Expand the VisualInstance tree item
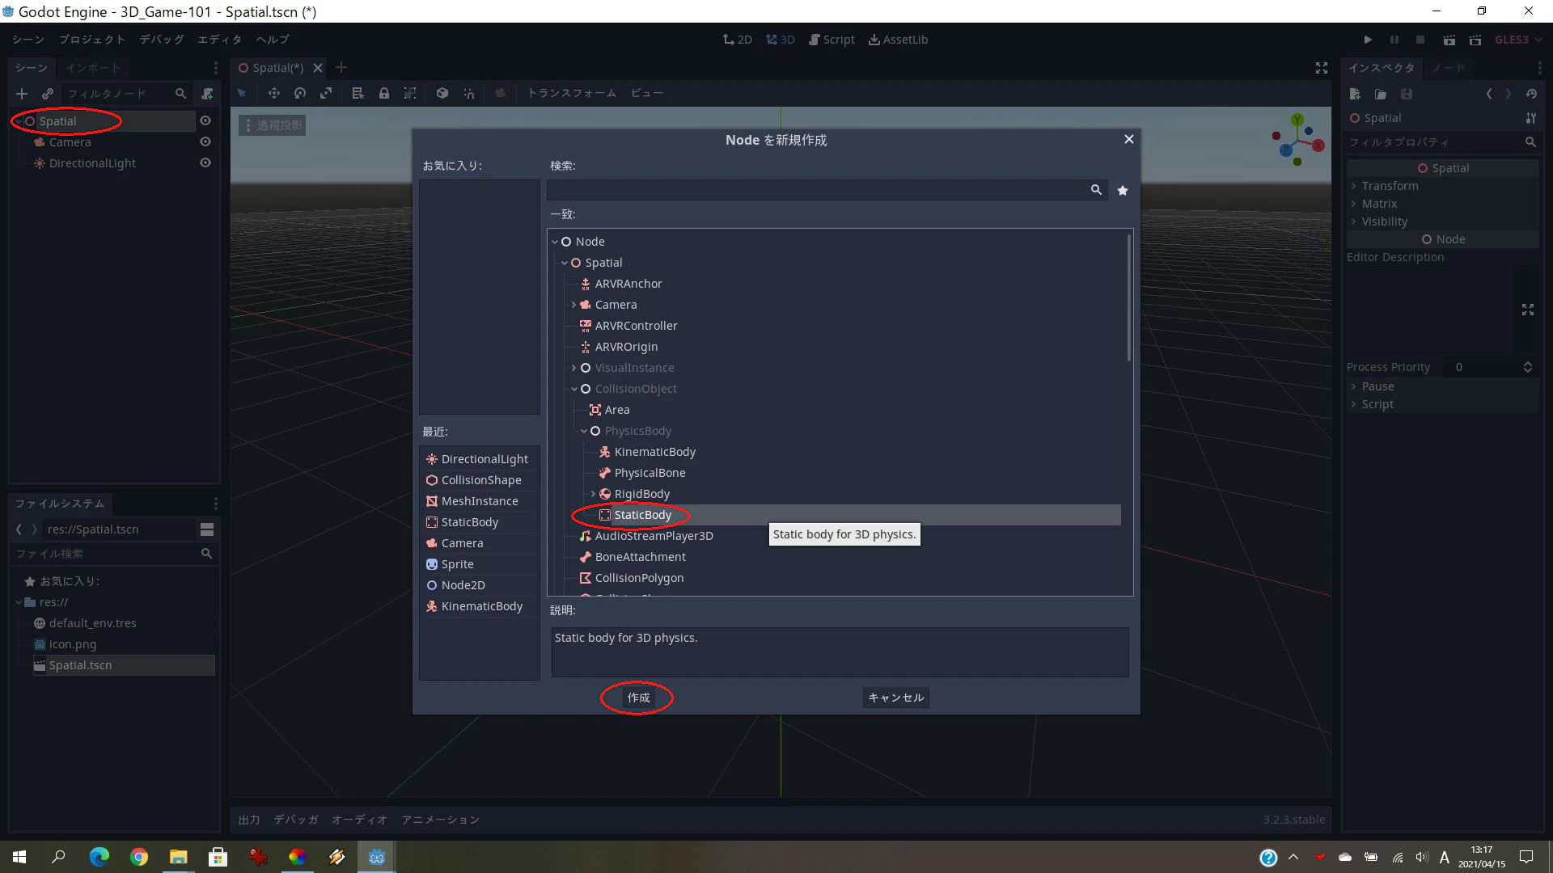The image size is (1553, 873). (573, 368)
